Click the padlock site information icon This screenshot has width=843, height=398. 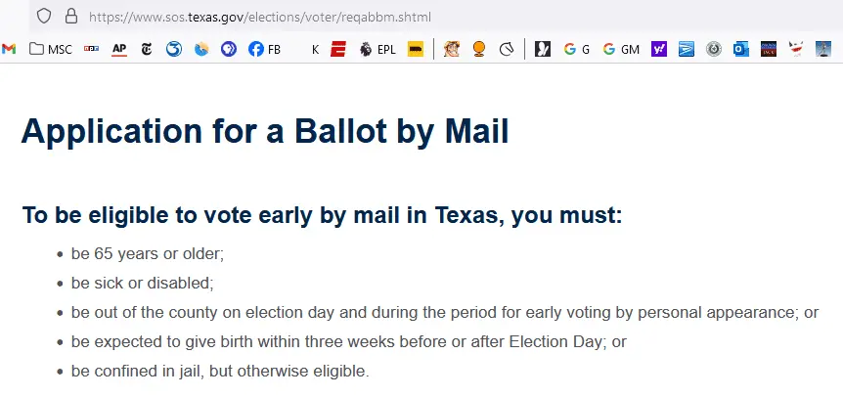pyautogui.click(x=70, y=17)
